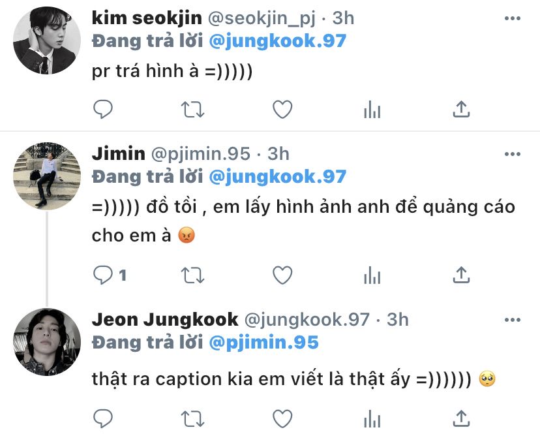The width and height of the screenshot is (540, 436).
Task: Open @pjimin.95 mention in Jungkook's reply
Action: point(263,343)
